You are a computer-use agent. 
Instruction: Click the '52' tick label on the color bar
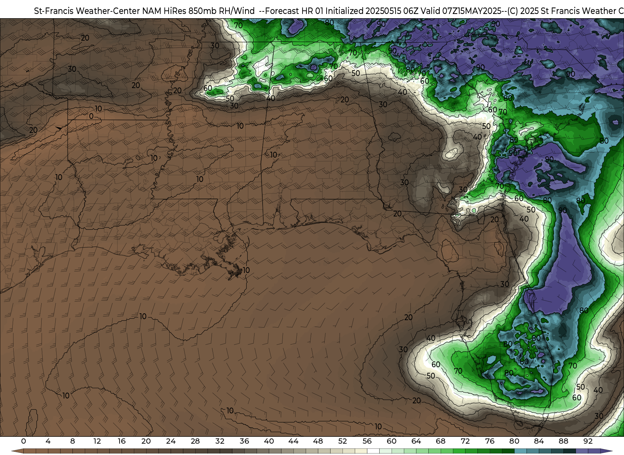click(x=343, y=441)
